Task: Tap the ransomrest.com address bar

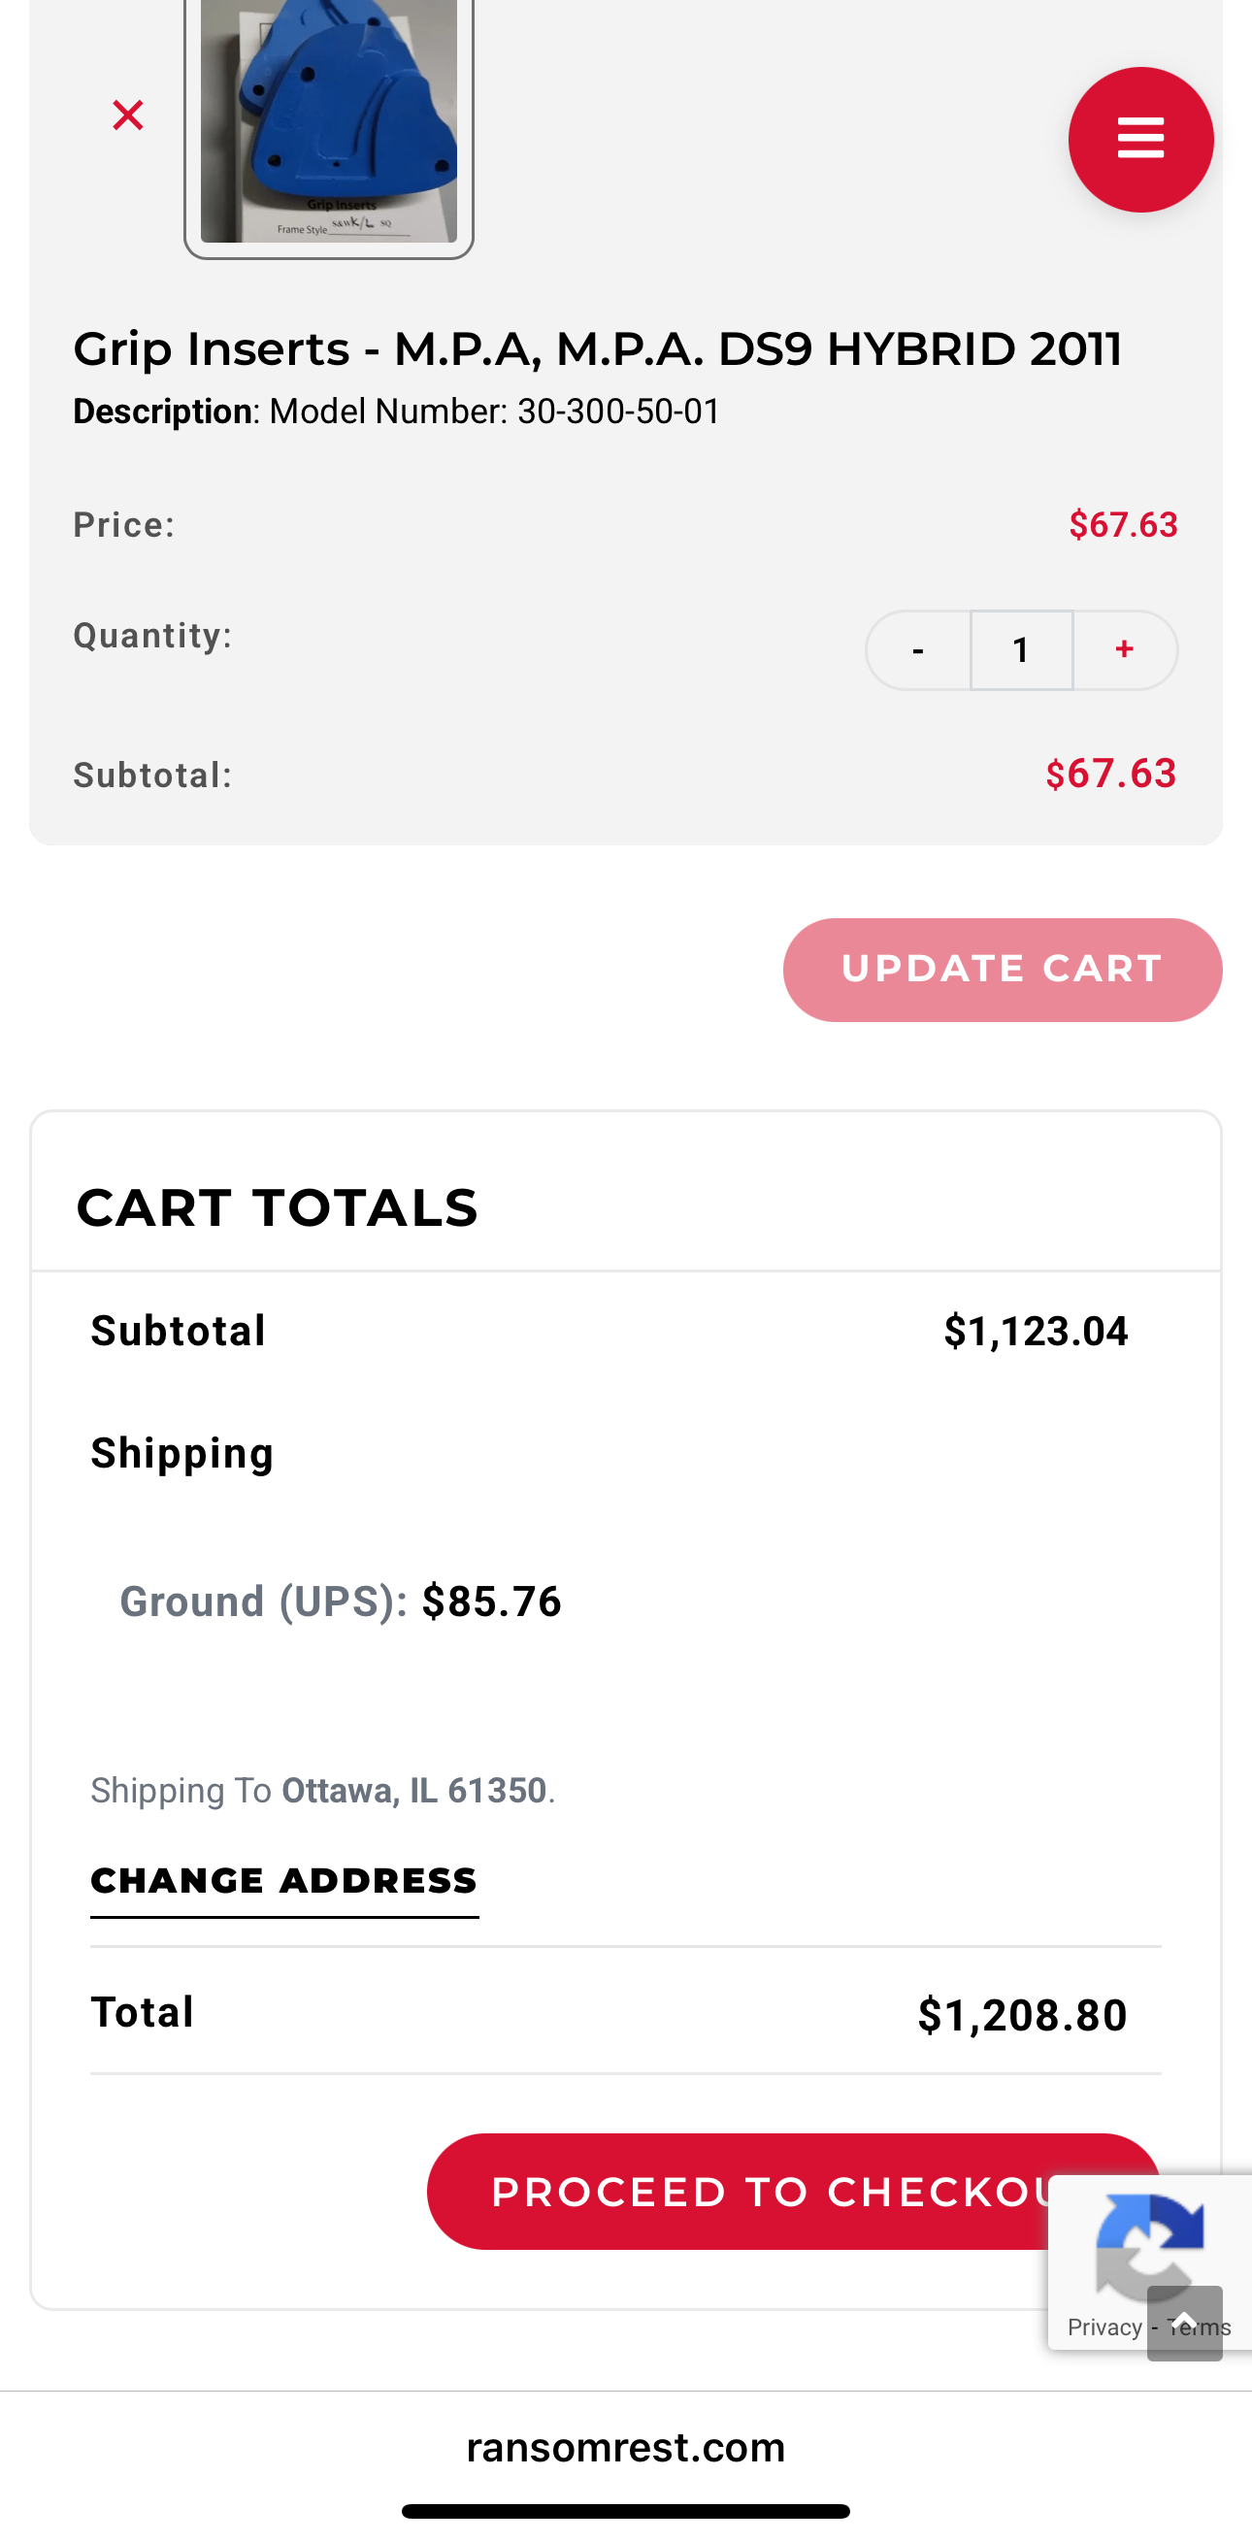Action: click(x=625, y=2447)
